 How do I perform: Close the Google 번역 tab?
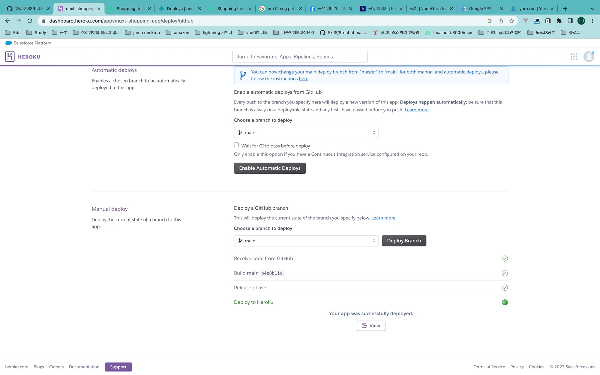502,9
